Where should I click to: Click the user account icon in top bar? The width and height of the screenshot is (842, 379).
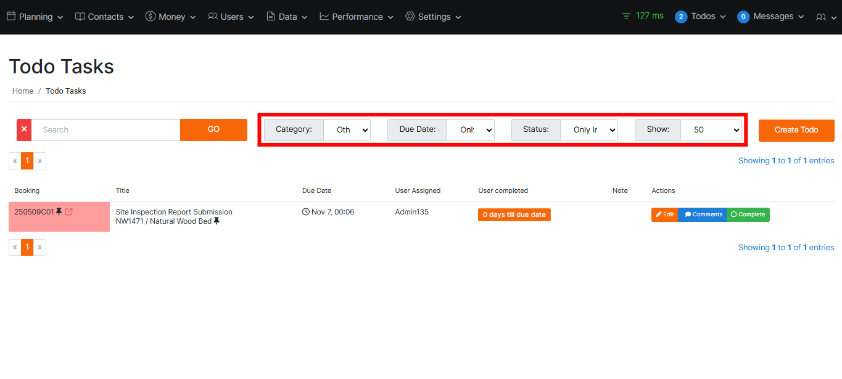click(824, 17)
